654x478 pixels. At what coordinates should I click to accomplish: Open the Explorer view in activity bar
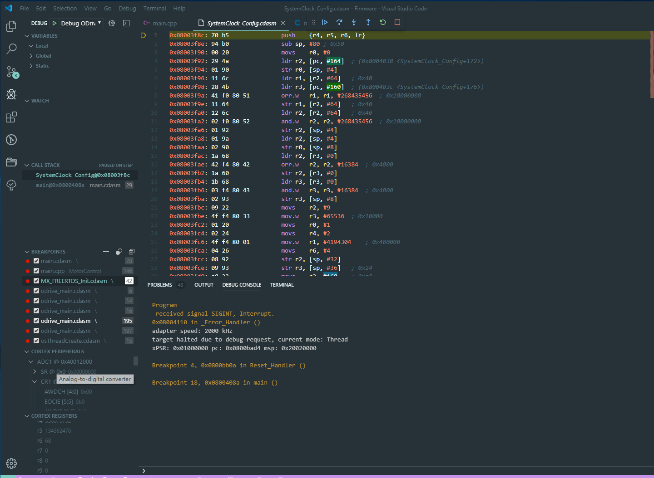coord(11,26)
